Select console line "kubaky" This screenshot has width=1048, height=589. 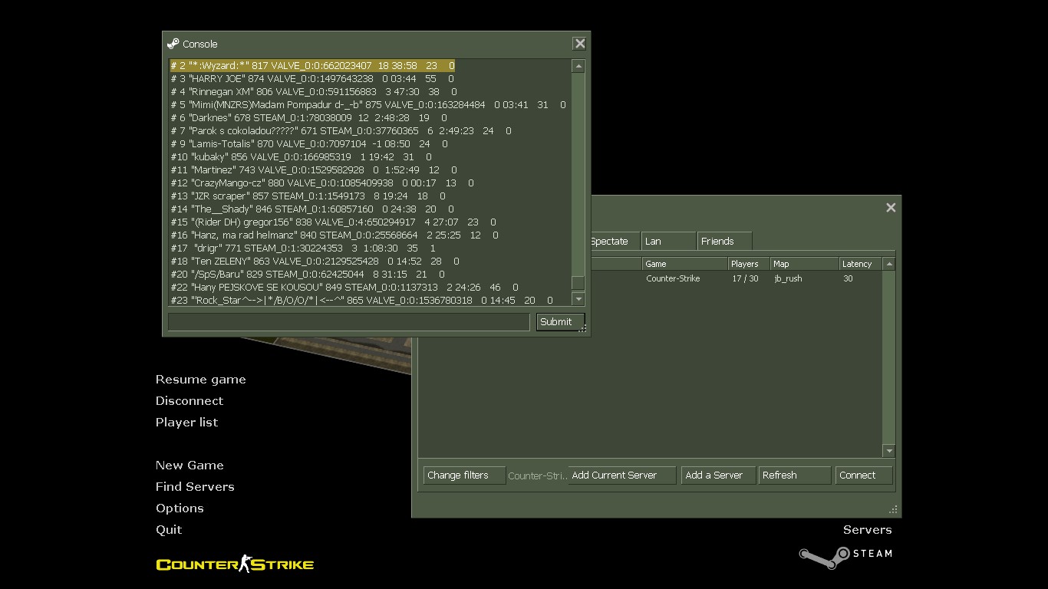click(301, 157)
